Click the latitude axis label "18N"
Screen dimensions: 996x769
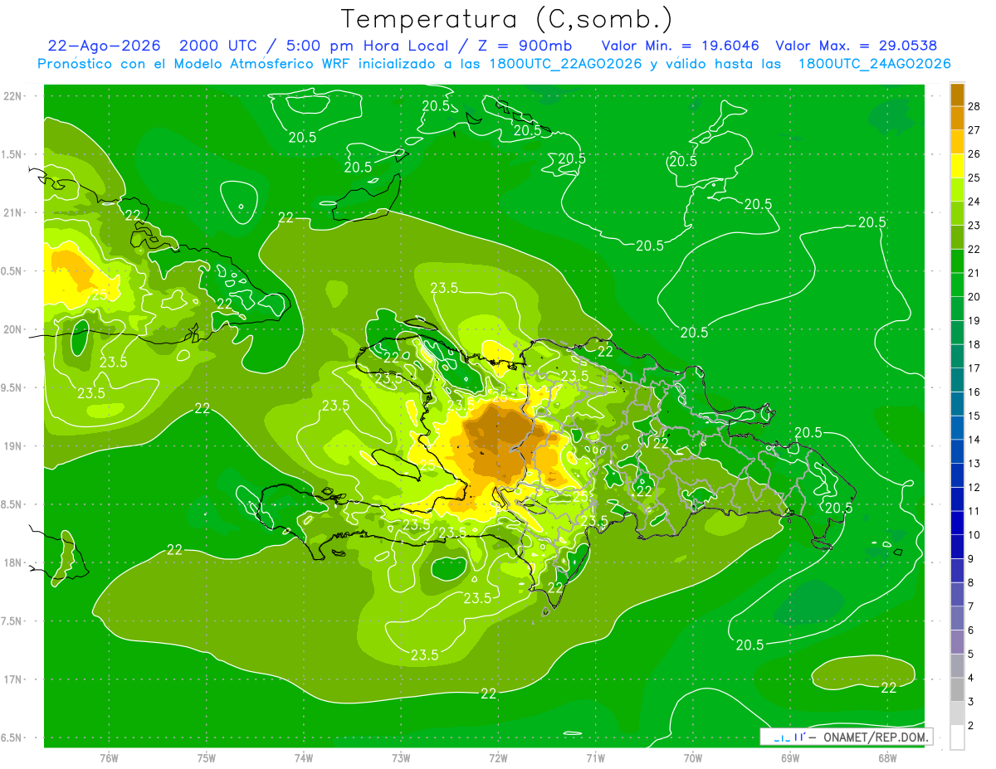[x=13, y=562]
